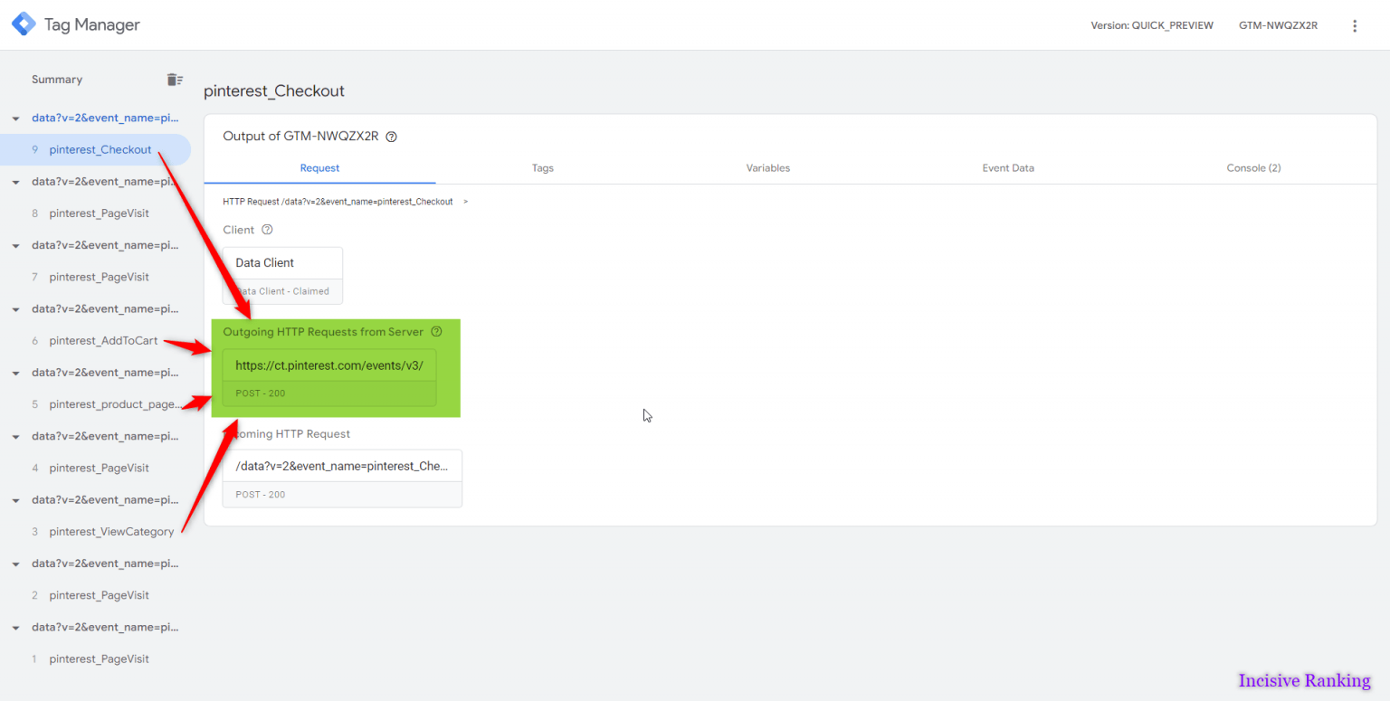
Task: Collapse the bottom group containing pinterest_PageVisit 1
Action: [x=14, y=627]
